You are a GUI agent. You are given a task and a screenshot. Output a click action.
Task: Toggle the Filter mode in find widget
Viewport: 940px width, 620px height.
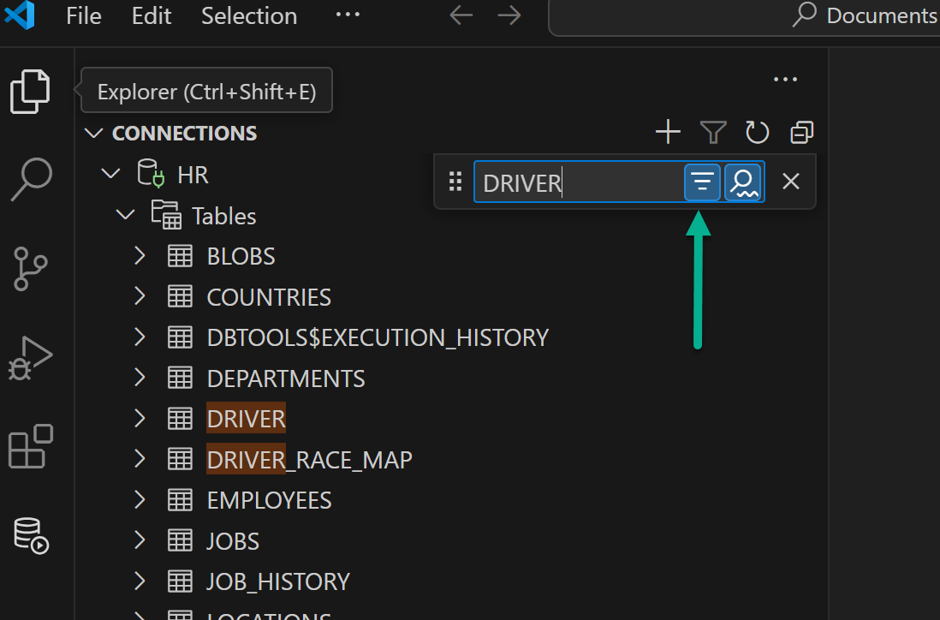pyautogui.click(x=702, y=182)
